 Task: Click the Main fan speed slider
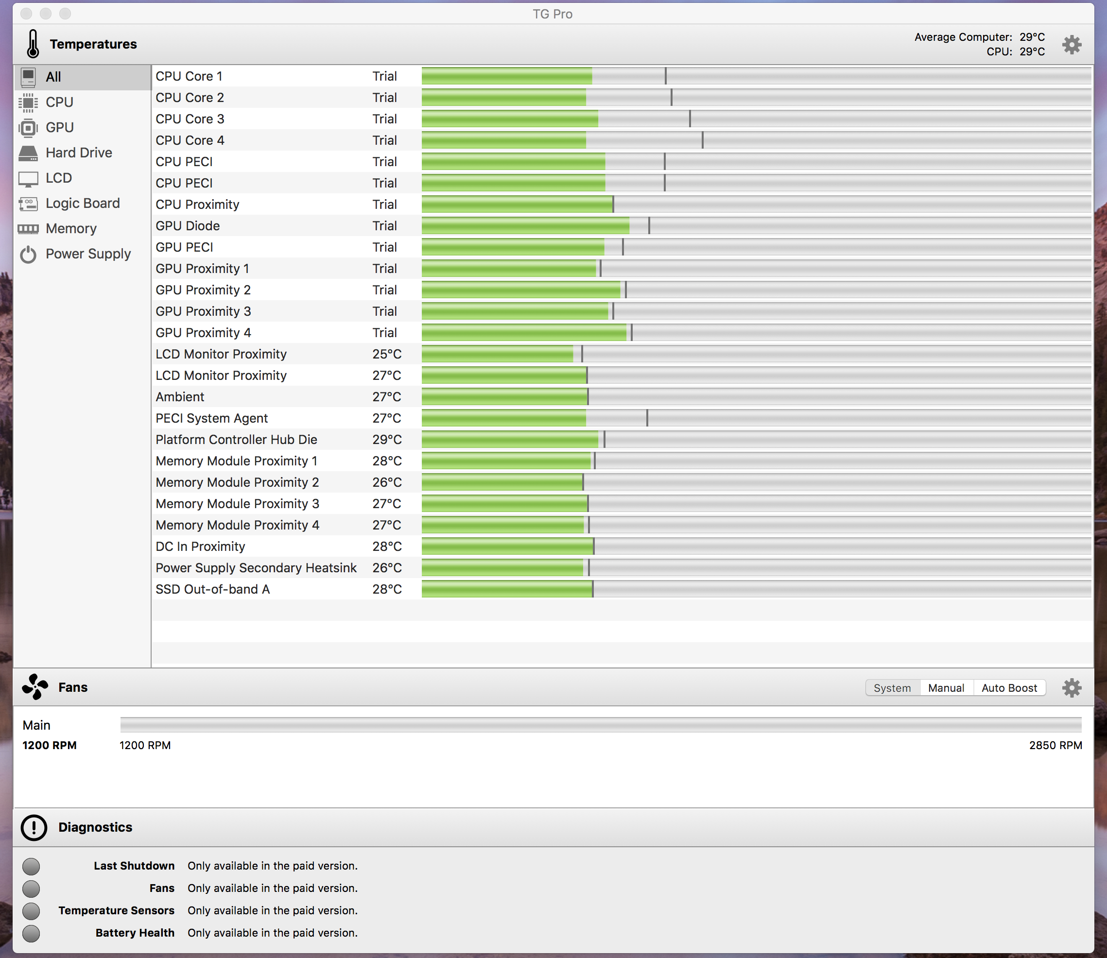[x=600, y=725]
